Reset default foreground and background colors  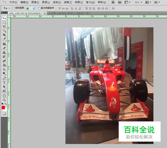coord(3,104)
